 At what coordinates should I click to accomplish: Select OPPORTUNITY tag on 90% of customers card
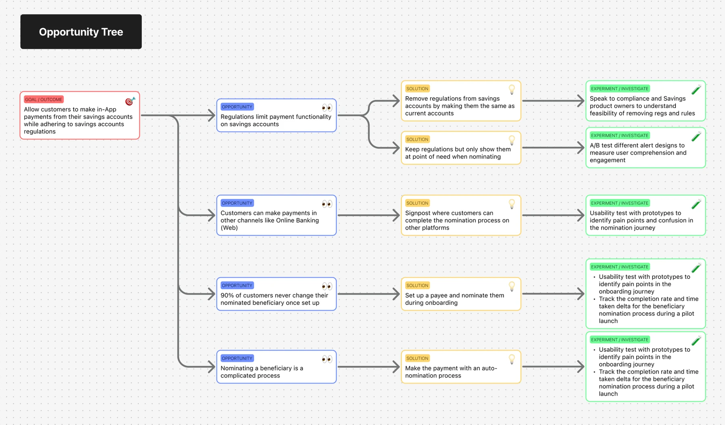pyautogui.click(x=237, y=285)
